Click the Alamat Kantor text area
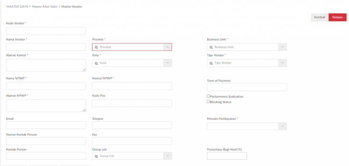Viewport: 349px width, 166px height. click(46, 65)
